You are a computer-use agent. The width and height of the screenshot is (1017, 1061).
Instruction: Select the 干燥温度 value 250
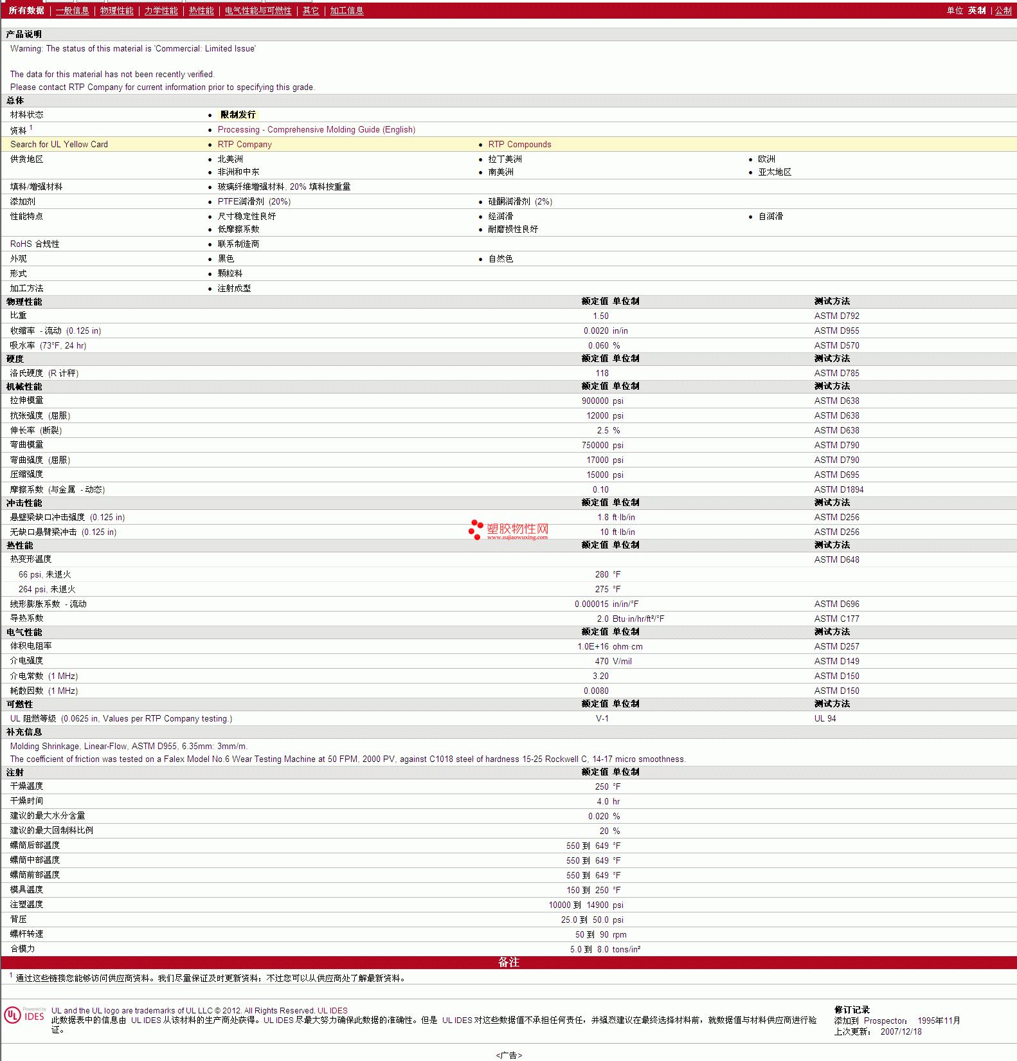point(602,786)
